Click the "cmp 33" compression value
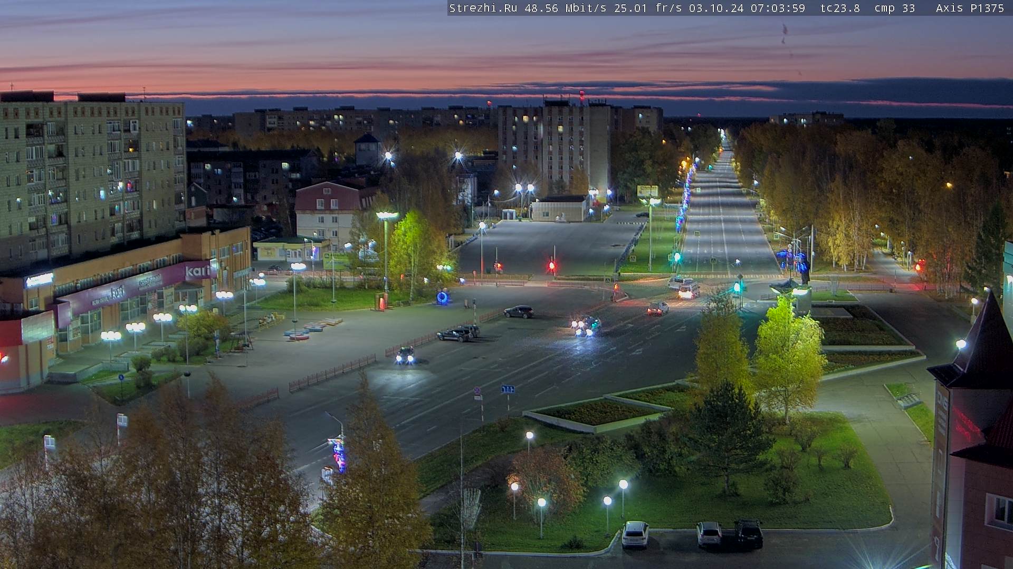The image size is (1013, 569). pyautogui.click(x=895, y=8)
